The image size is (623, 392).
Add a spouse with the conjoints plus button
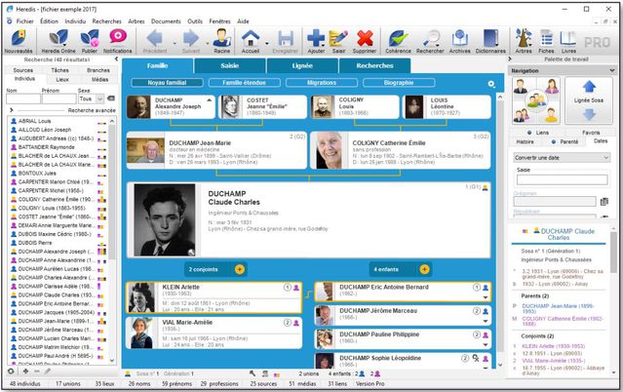(240, 269)
